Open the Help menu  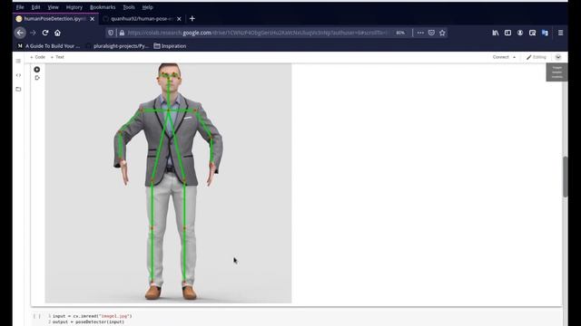[x=147, y=7]
